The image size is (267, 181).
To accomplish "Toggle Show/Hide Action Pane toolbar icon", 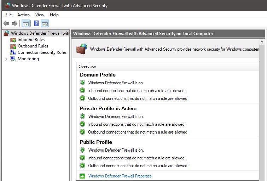I will [45, 23].
